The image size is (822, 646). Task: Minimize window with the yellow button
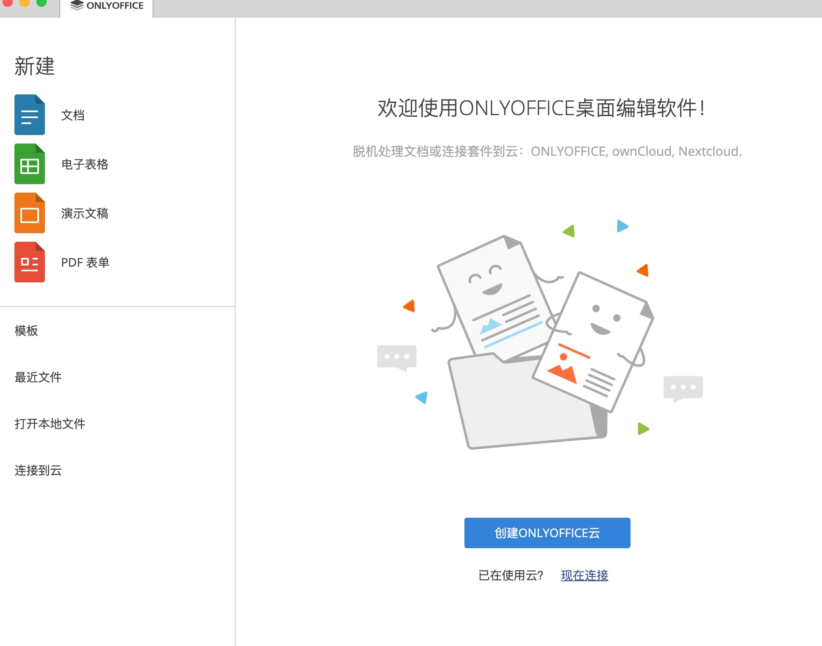point(25,3)
